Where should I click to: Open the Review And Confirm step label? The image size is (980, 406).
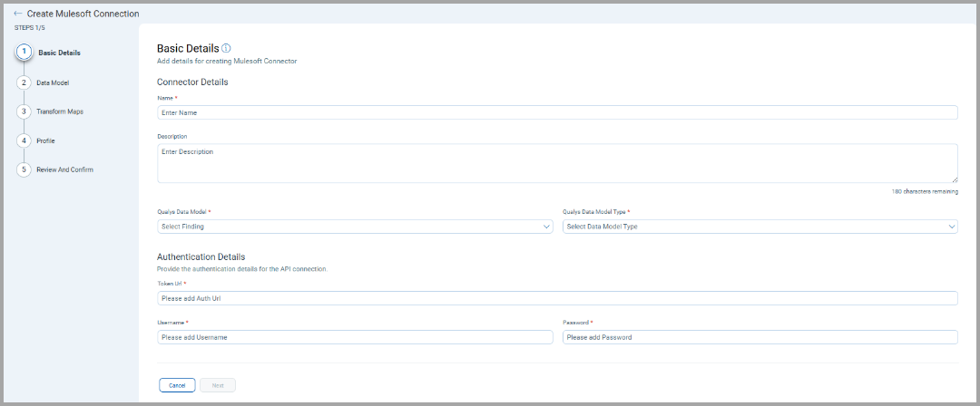pyautogui.click(x=65, y=169)
